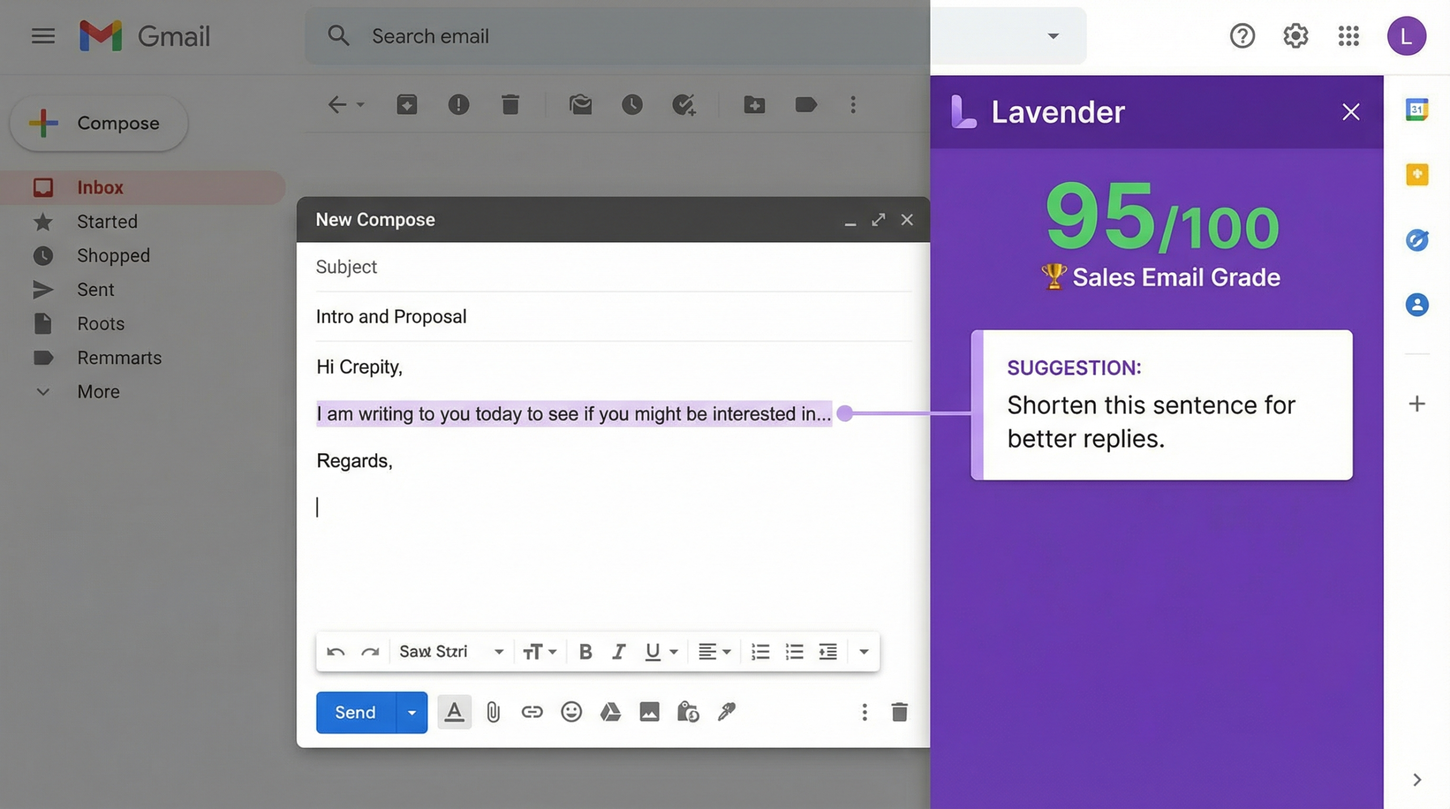Open compose more options three dots
The width and height of the screenshot is (1450, 809).
point(864,712)
